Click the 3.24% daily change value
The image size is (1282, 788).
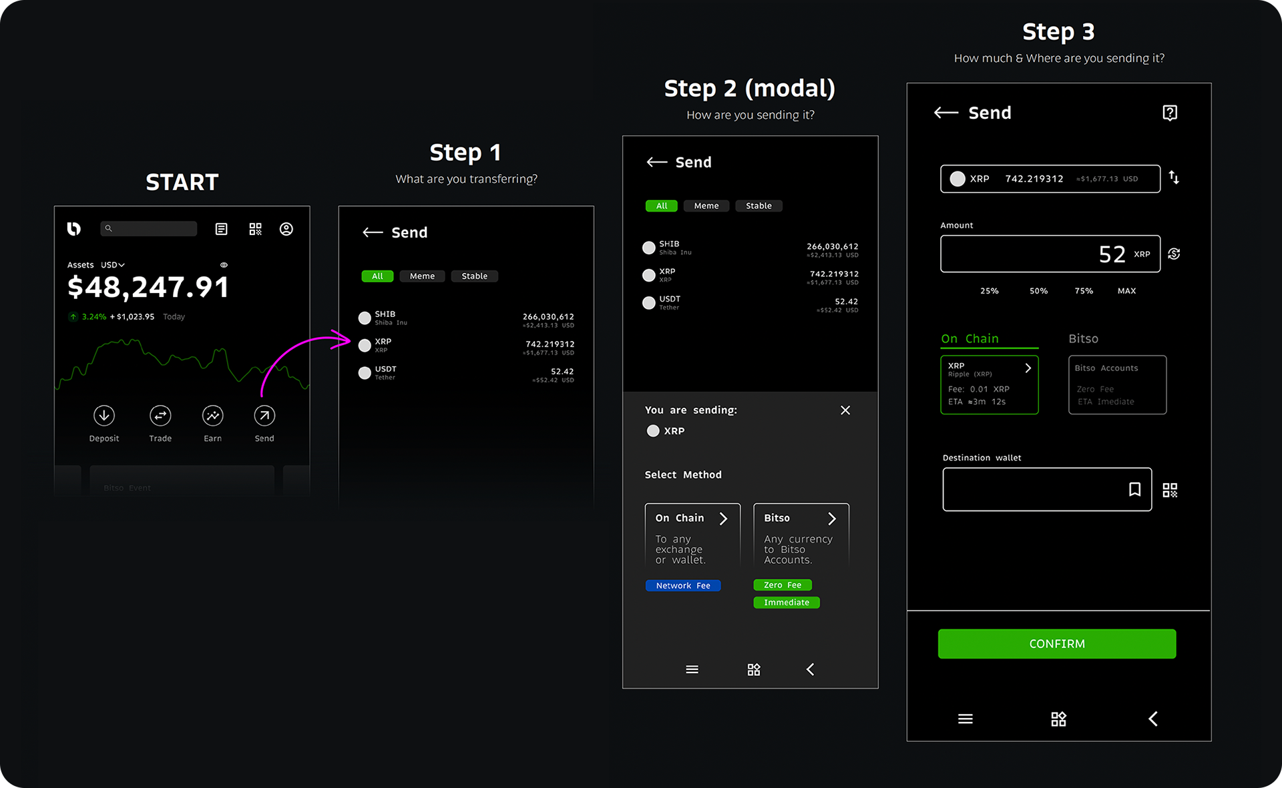pos(94,317)
